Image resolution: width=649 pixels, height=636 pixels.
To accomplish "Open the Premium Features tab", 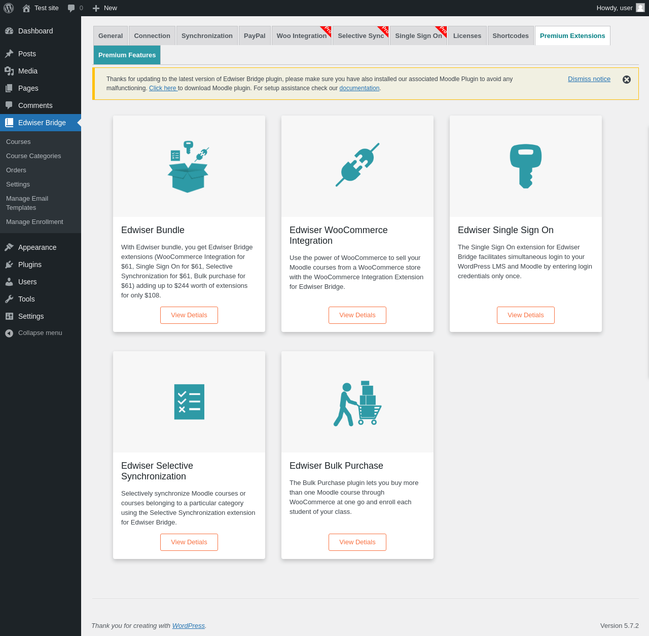I will (127, 55).
